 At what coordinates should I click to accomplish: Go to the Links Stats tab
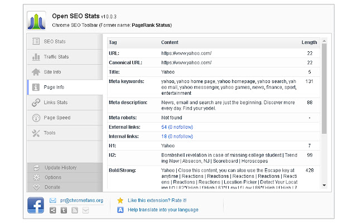point(55,102)
